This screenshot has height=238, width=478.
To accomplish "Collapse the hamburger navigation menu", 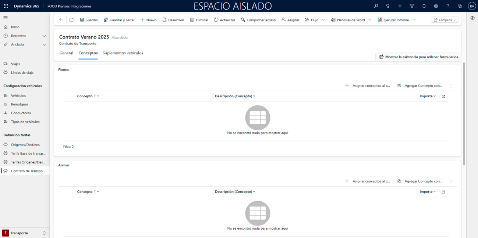I will 6,17.
